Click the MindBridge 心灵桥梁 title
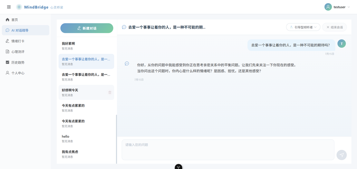 coord(43,7)
